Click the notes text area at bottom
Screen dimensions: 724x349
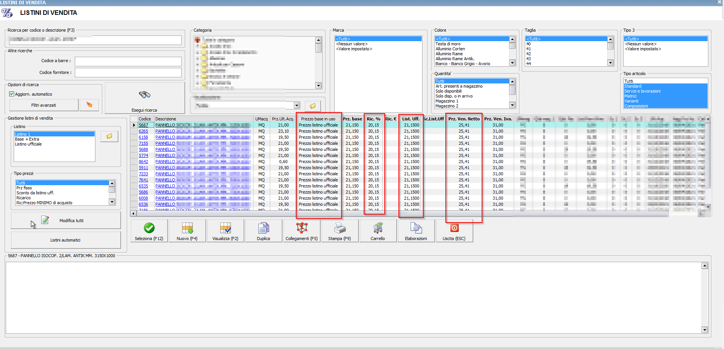pos(354,298)
